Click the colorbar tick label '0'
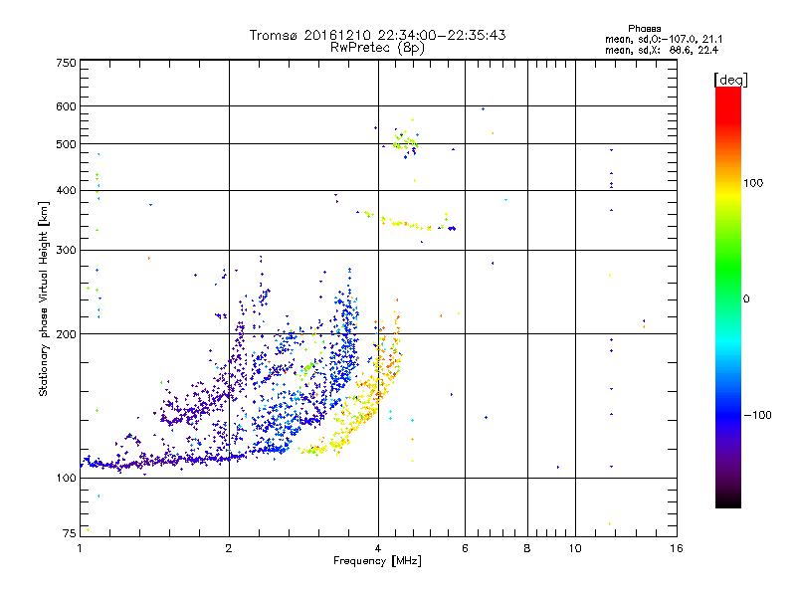 [x=746, y=299]
